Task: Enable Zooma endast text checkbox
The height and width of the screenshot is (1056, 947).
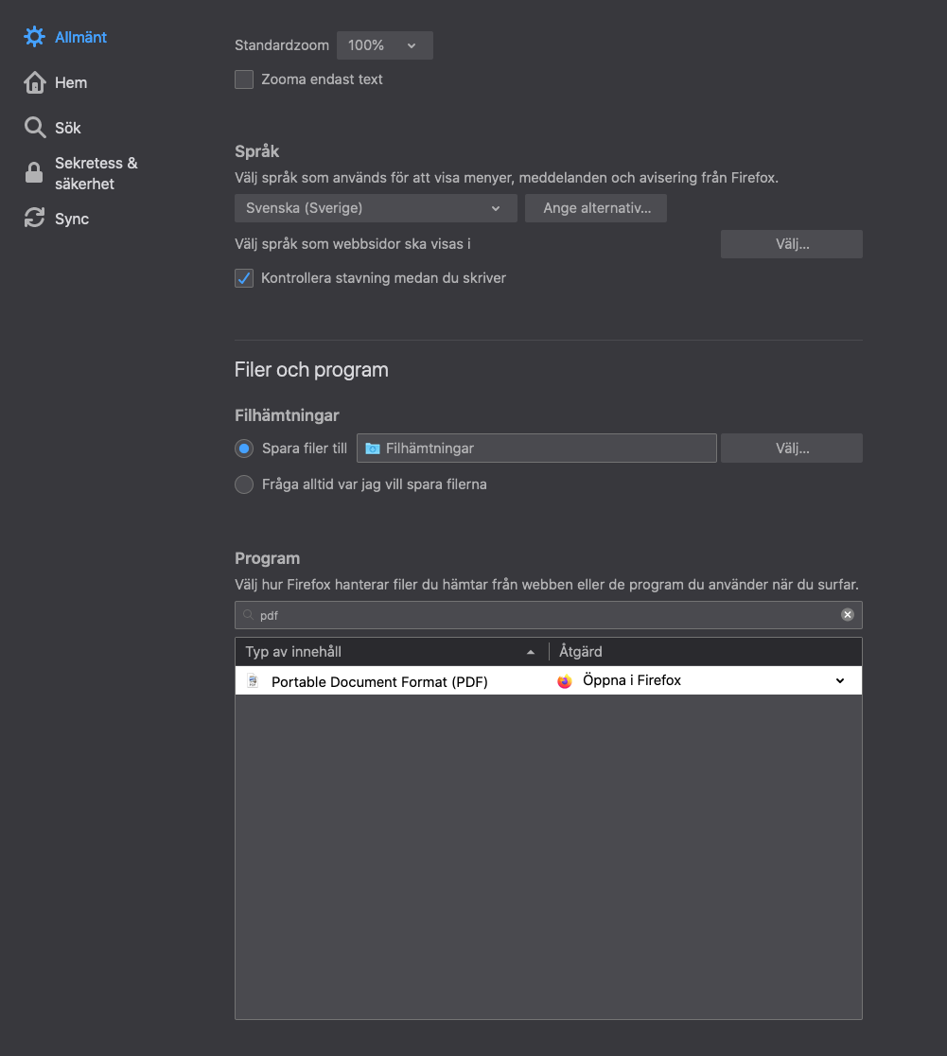Action: 244,79
